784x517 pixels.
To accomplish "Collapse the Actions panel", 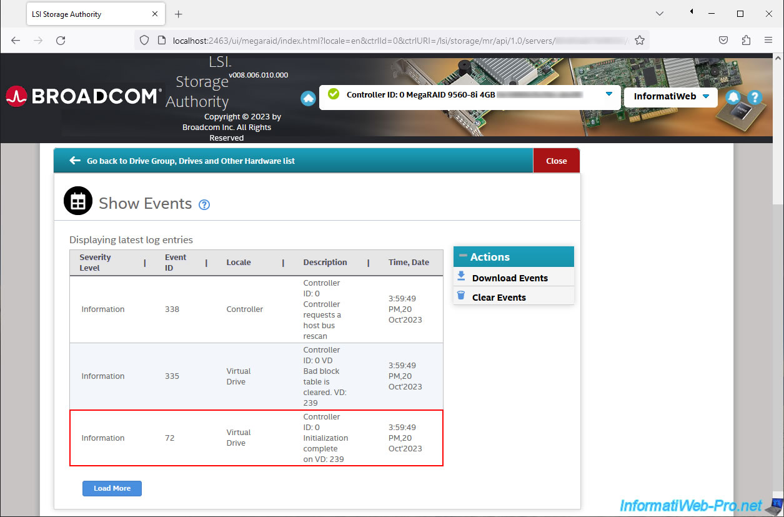I will (x=463, y=256).
